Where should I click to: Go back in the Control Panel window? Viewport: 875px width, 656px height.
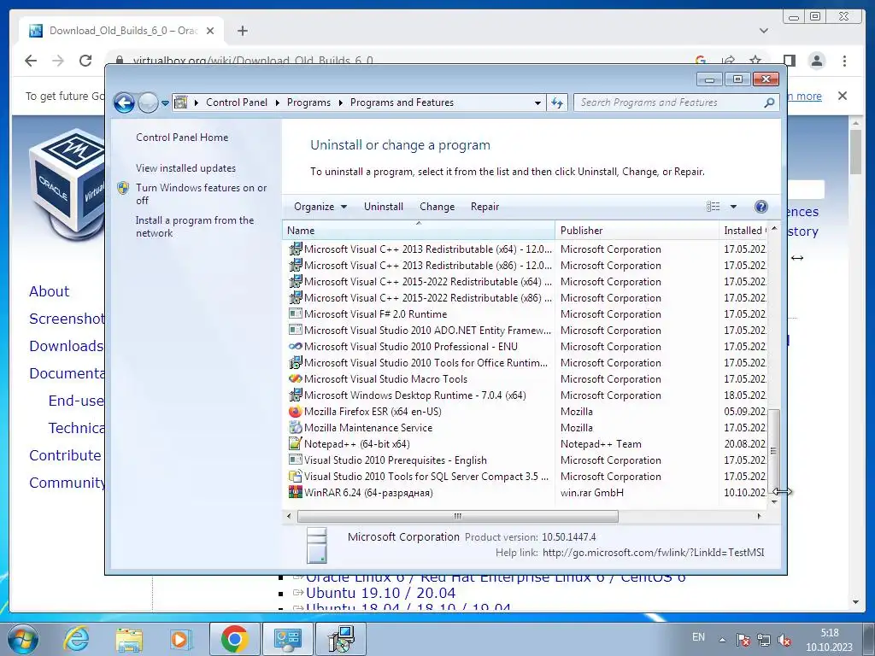pos(124,102)
